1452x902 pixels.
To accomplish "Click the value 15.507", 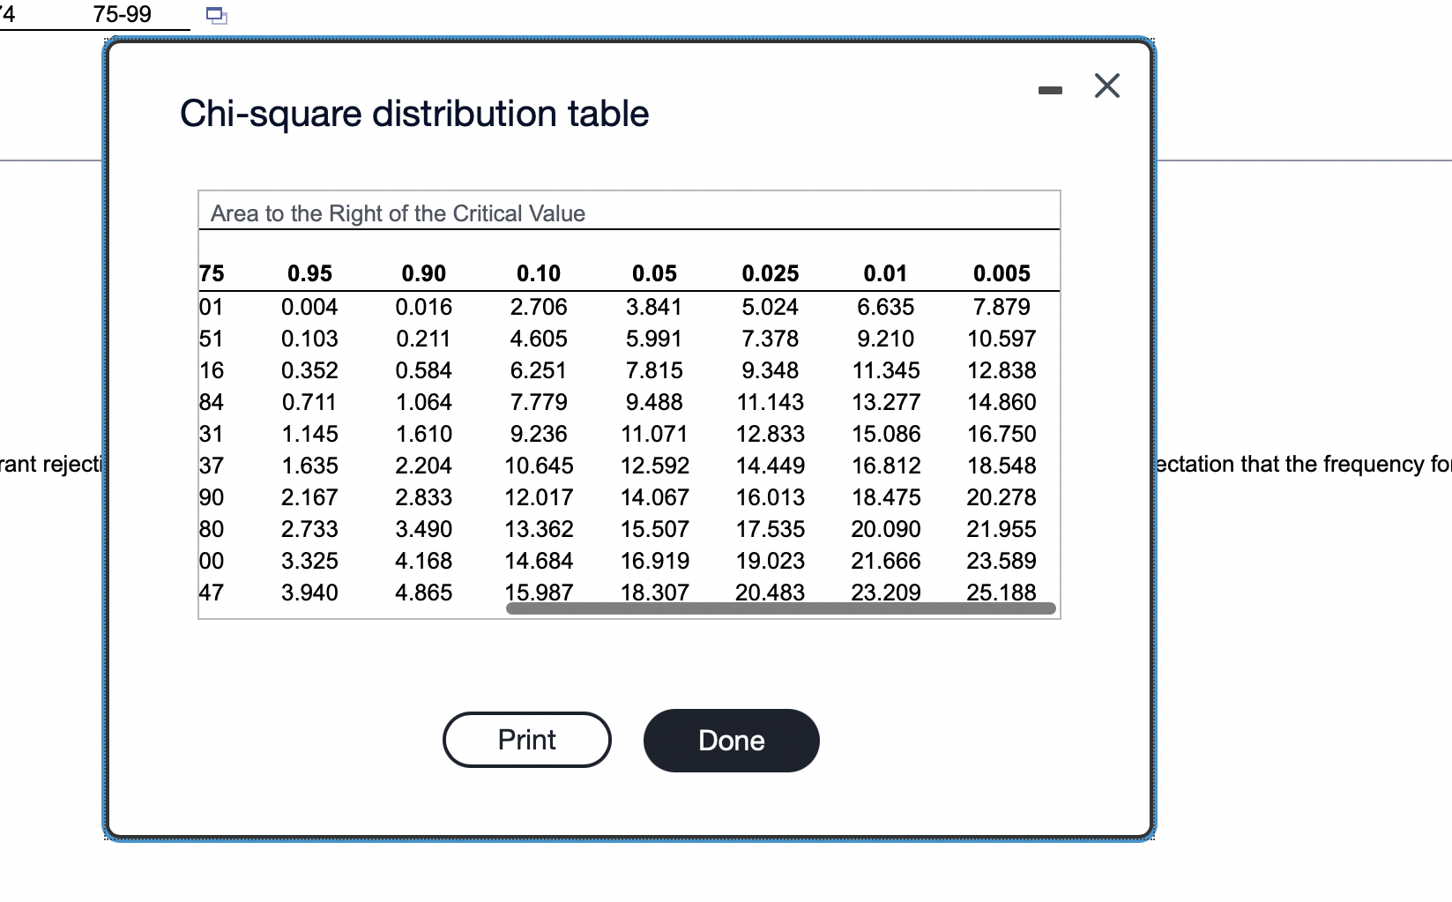I will coord(654,529).
